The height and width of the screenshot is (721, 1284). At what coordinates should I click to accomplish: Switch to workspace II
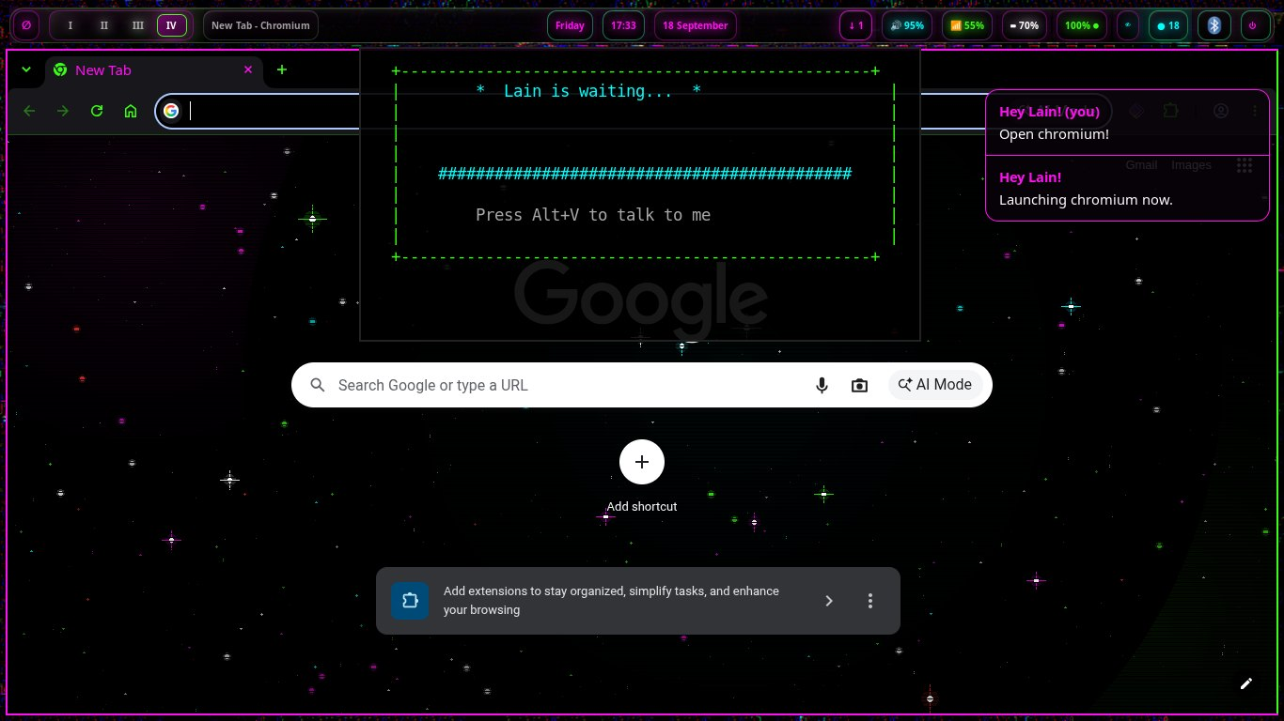pyautogui.click(x=104, y=25)
